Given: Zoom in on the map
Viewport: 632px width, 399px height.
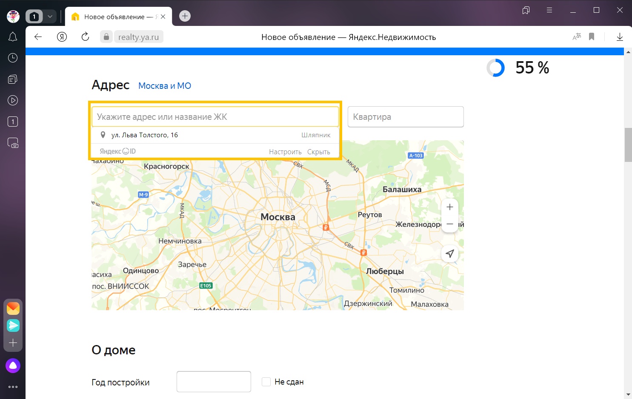Looking at the screenshot, I should (450, 207).
